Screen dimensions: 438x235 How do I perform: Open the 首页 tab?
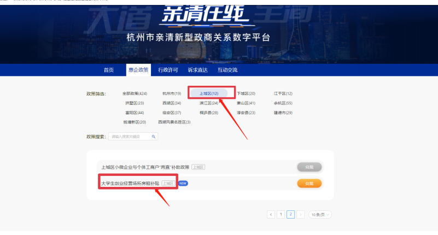pos(109,70)
